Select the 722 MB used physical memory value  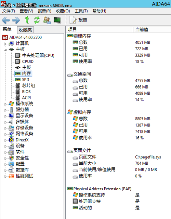tap(142, 49)
